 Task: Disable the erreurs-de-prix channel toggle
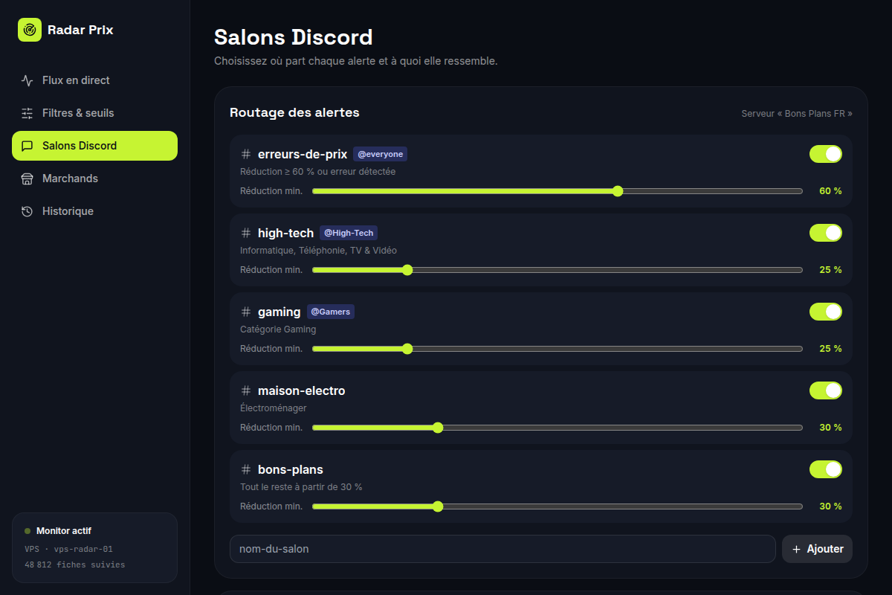tap(826, 154)
